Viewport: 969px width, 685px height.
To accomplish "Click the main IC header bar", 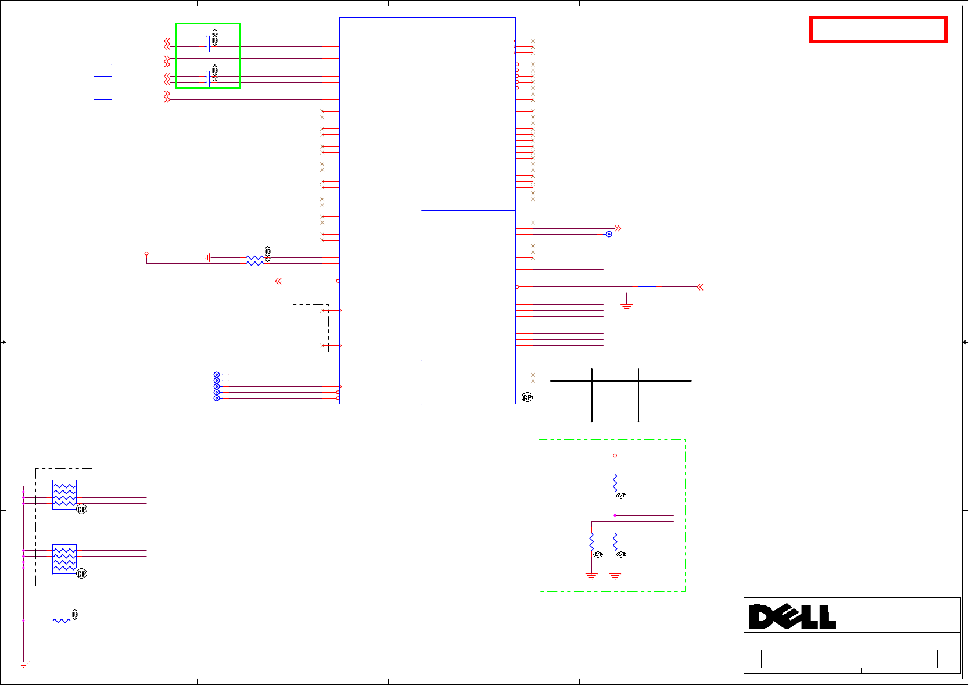I will tap(428, 26).
